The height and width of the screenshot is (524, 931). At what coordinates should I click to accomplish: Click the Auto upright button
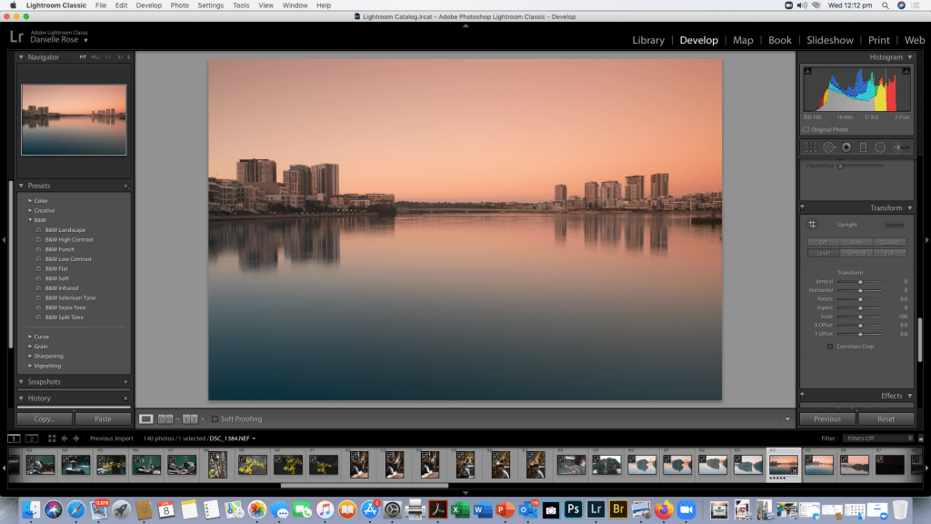click(x=856, y=243)
